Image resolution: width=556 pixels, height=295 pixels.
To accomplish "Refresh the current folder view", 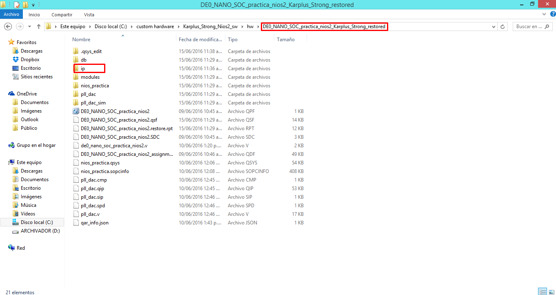I will click(x=503, y=27).
